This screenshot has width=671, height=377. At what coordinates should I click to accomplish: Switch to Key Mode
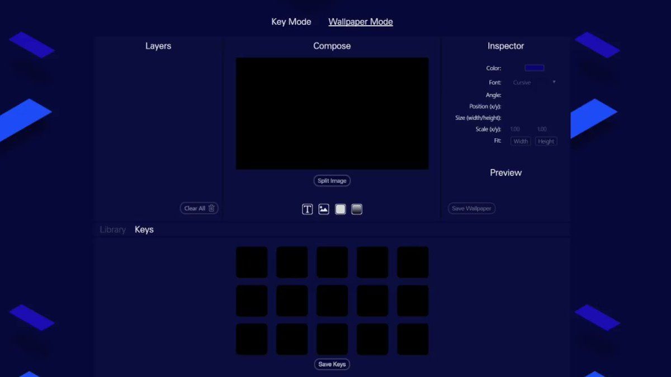coord(291,22)
